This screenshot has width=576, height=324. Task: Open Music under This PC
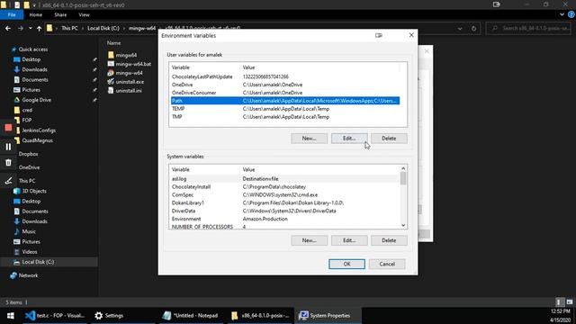(29, 231)
